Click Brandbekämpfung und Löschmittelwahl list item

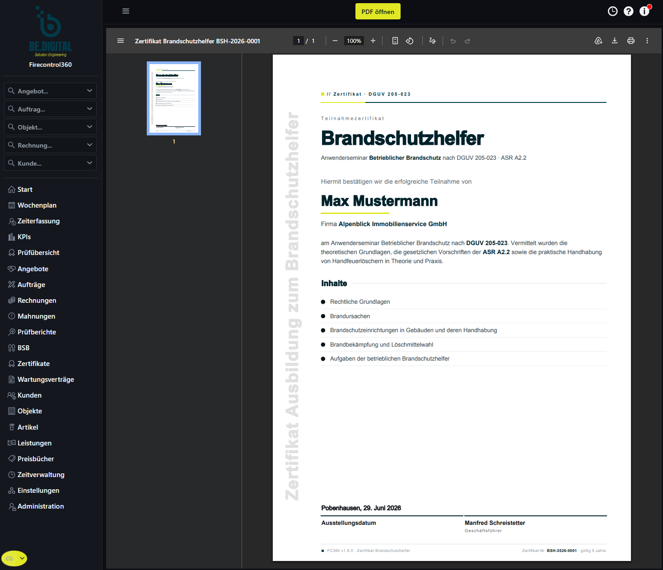[x=382, y=345]
